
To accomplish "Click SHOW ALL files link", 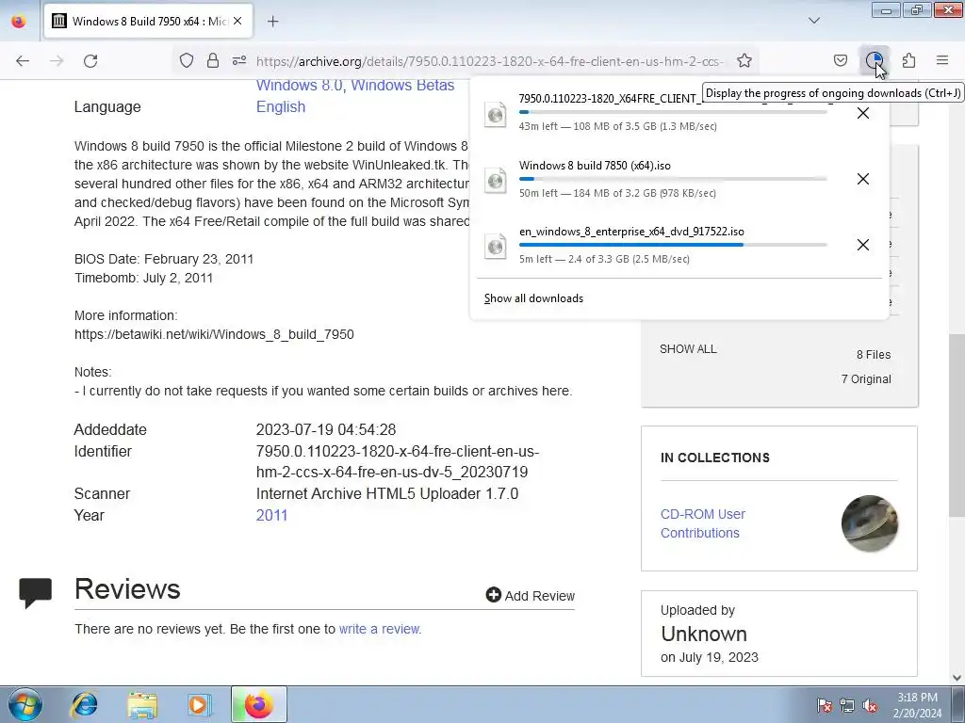I will (688, 349).
